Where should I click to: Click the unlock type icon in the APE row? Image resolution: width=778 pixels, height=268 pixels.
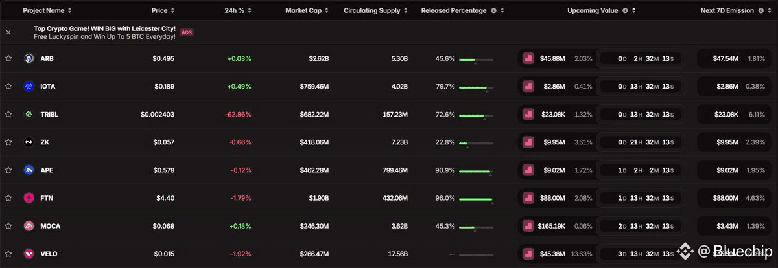point(528,170)
